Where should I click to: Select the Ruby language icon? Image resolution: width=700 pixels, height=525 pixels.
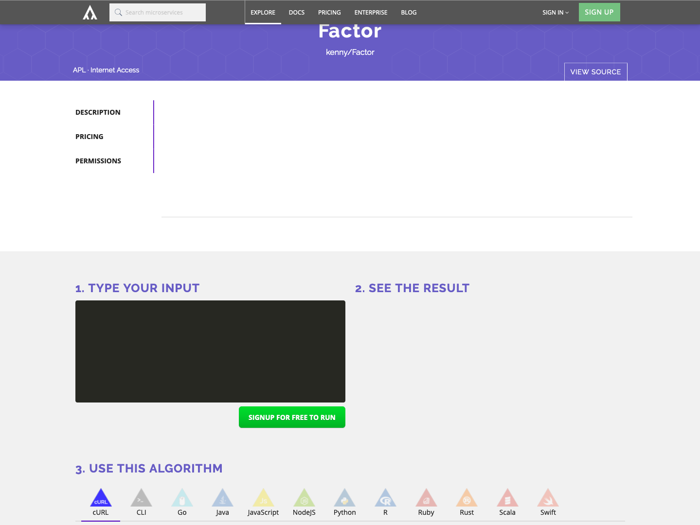pos(426,498)
